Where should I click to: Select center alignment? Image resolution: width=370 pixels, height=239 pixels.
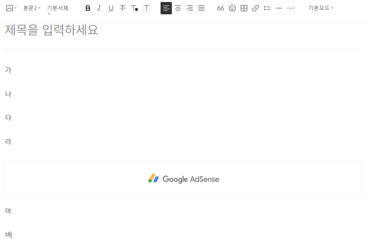coord(178,8)
